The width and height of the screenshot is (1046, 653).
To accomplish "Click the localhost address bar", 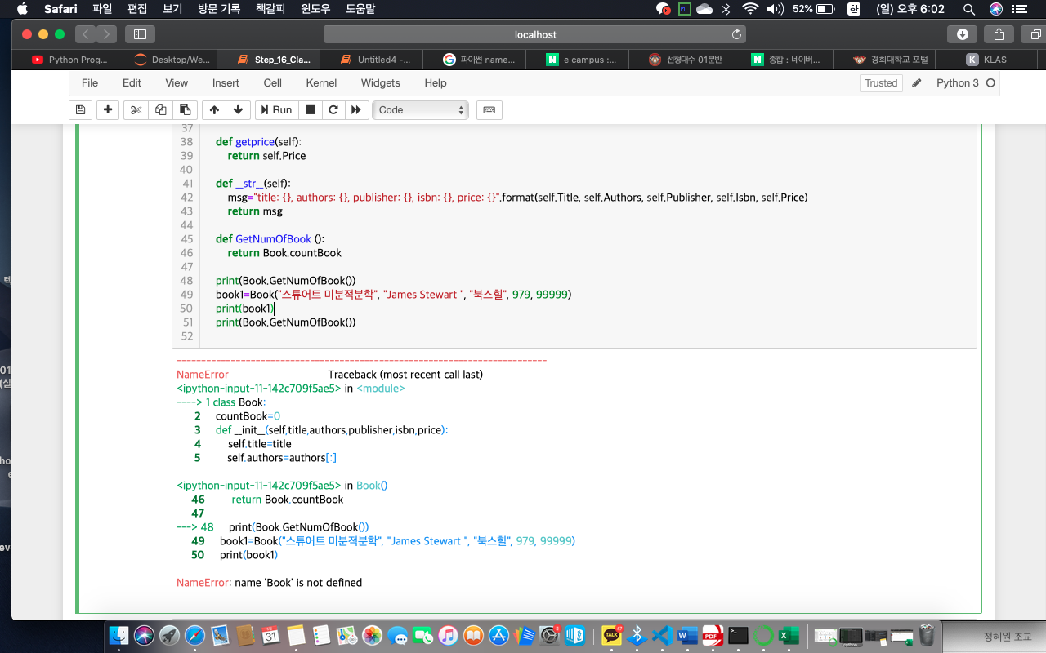I will pos(535,34).
